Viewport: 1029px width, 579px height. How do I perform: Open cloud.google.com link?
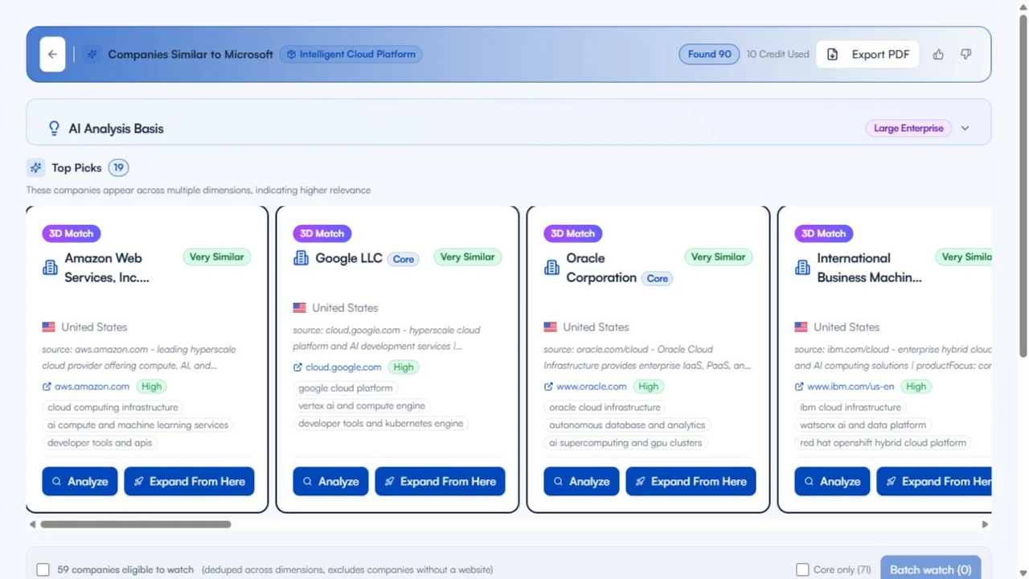(343, 368)
